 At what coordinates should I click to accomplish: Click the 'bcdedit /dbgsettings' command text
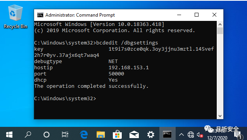(x=127, y=43)
